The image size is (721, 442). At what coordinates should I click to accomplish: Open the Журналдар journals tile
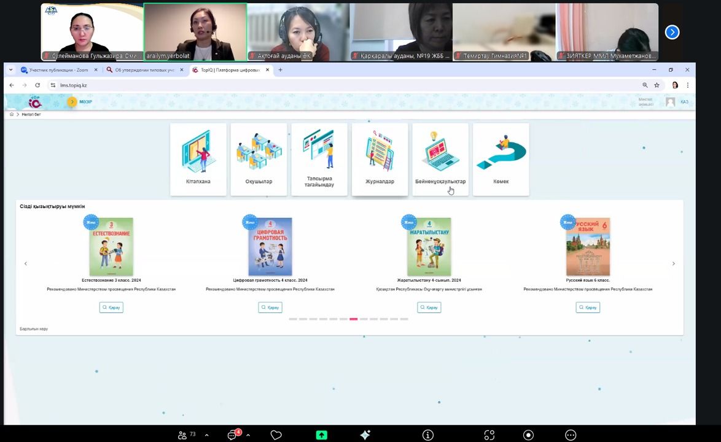380,159
